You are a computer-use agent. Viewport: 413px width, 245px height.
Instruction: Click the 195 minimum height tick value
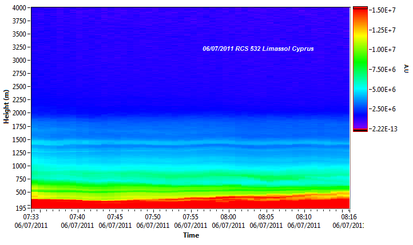coord(20,208)
